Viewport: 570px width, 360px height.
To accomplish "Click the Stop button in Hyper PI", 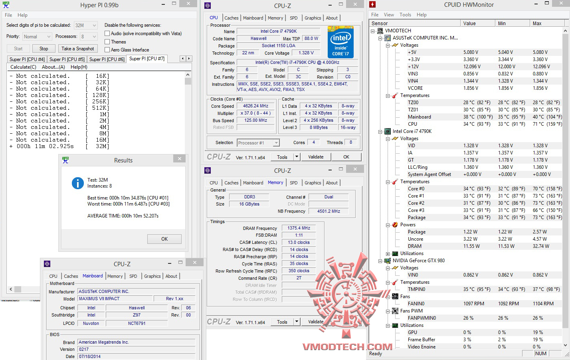I will point(44,49).
